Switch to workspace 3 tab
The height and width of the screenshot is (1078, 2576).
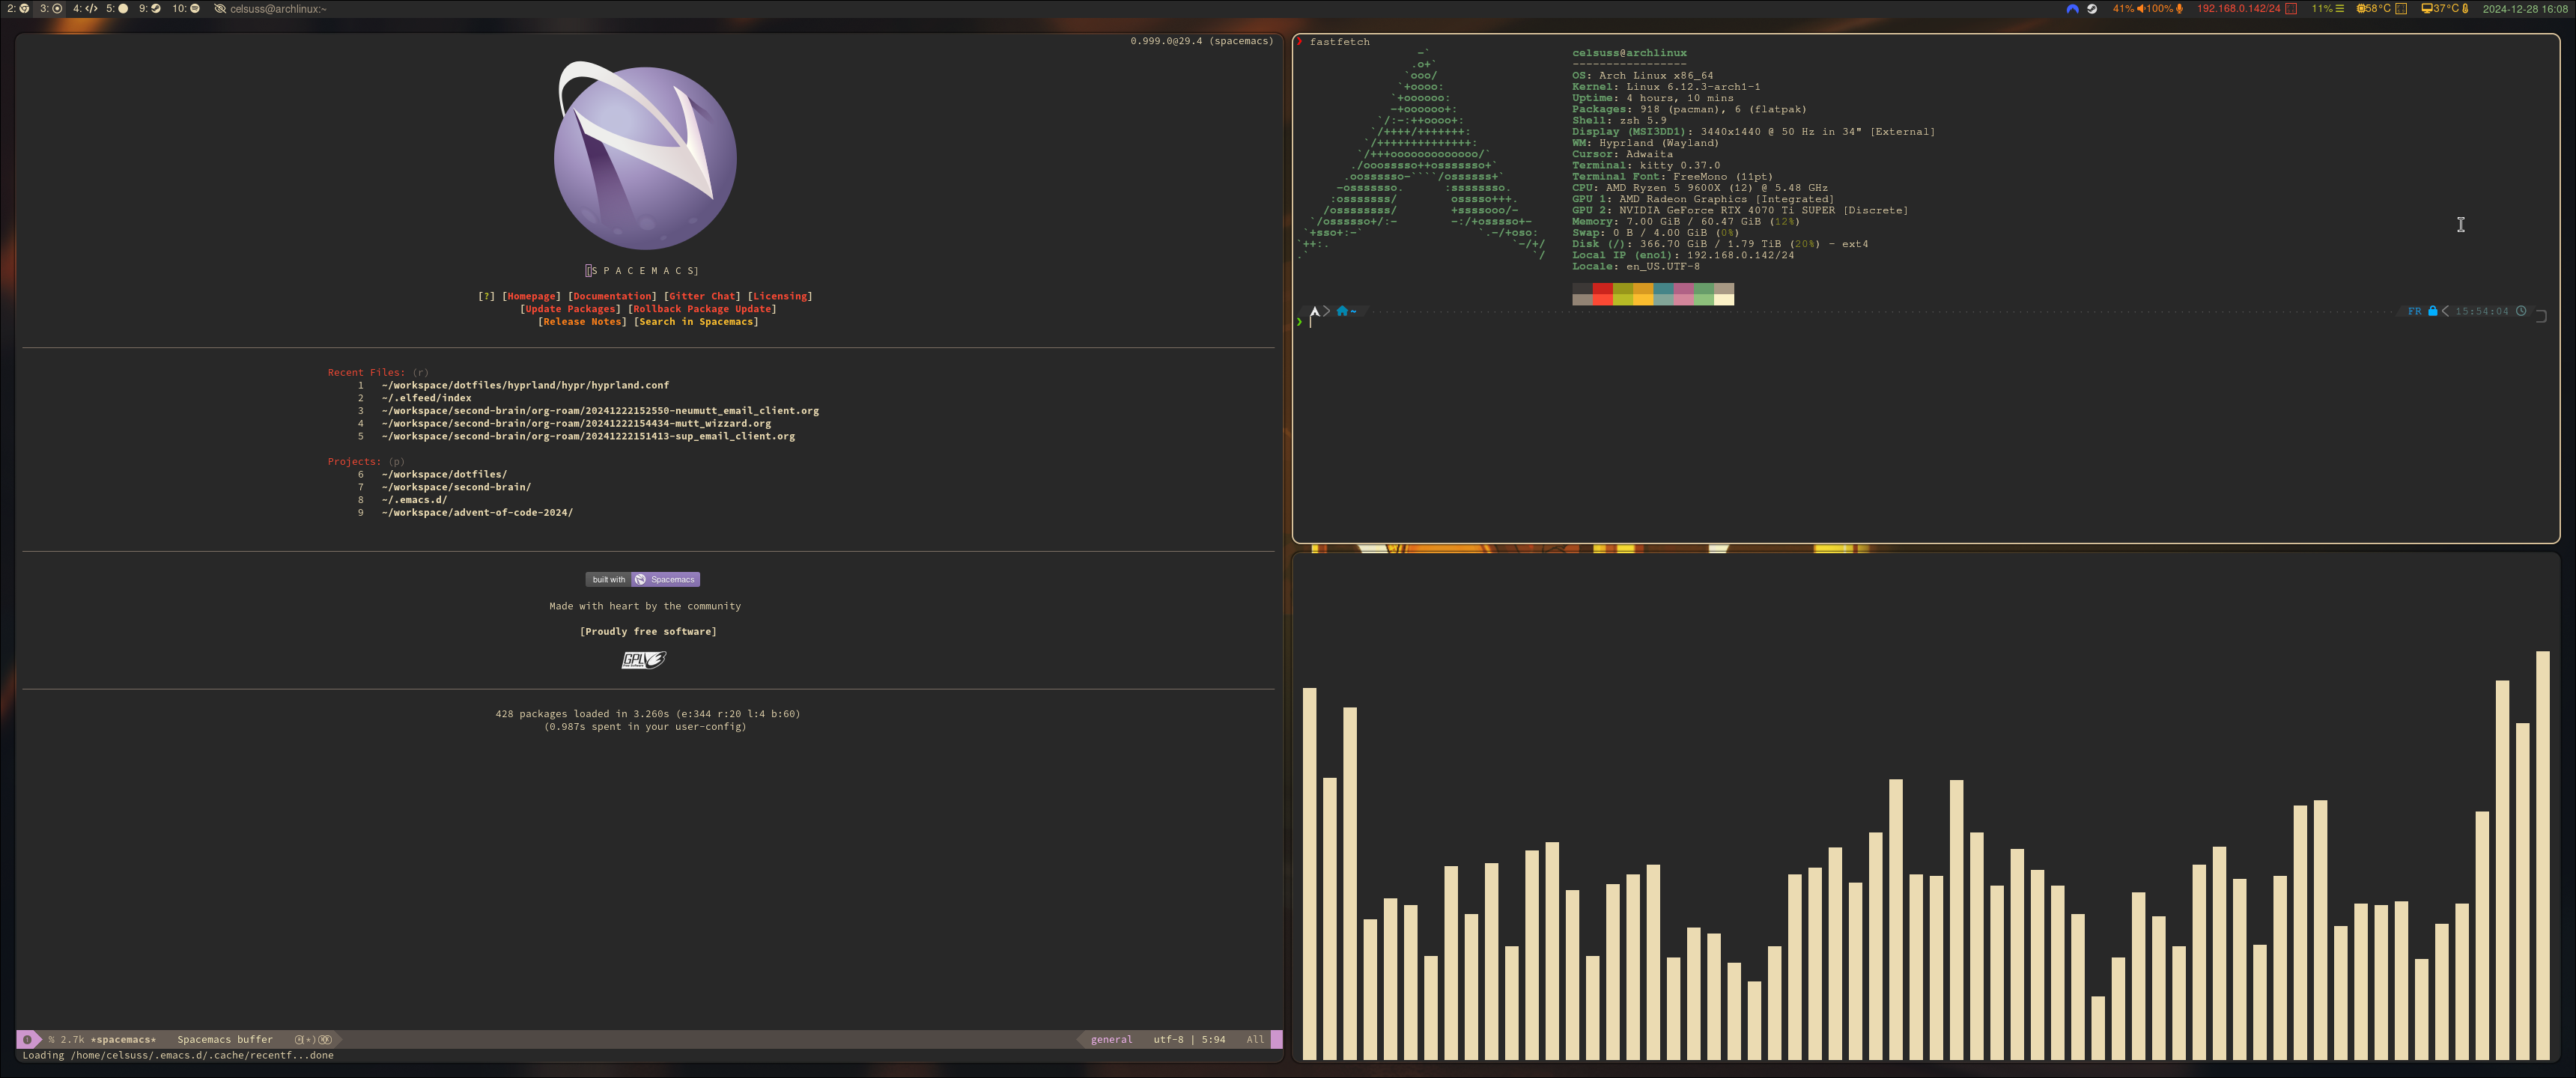click(51, 8)
